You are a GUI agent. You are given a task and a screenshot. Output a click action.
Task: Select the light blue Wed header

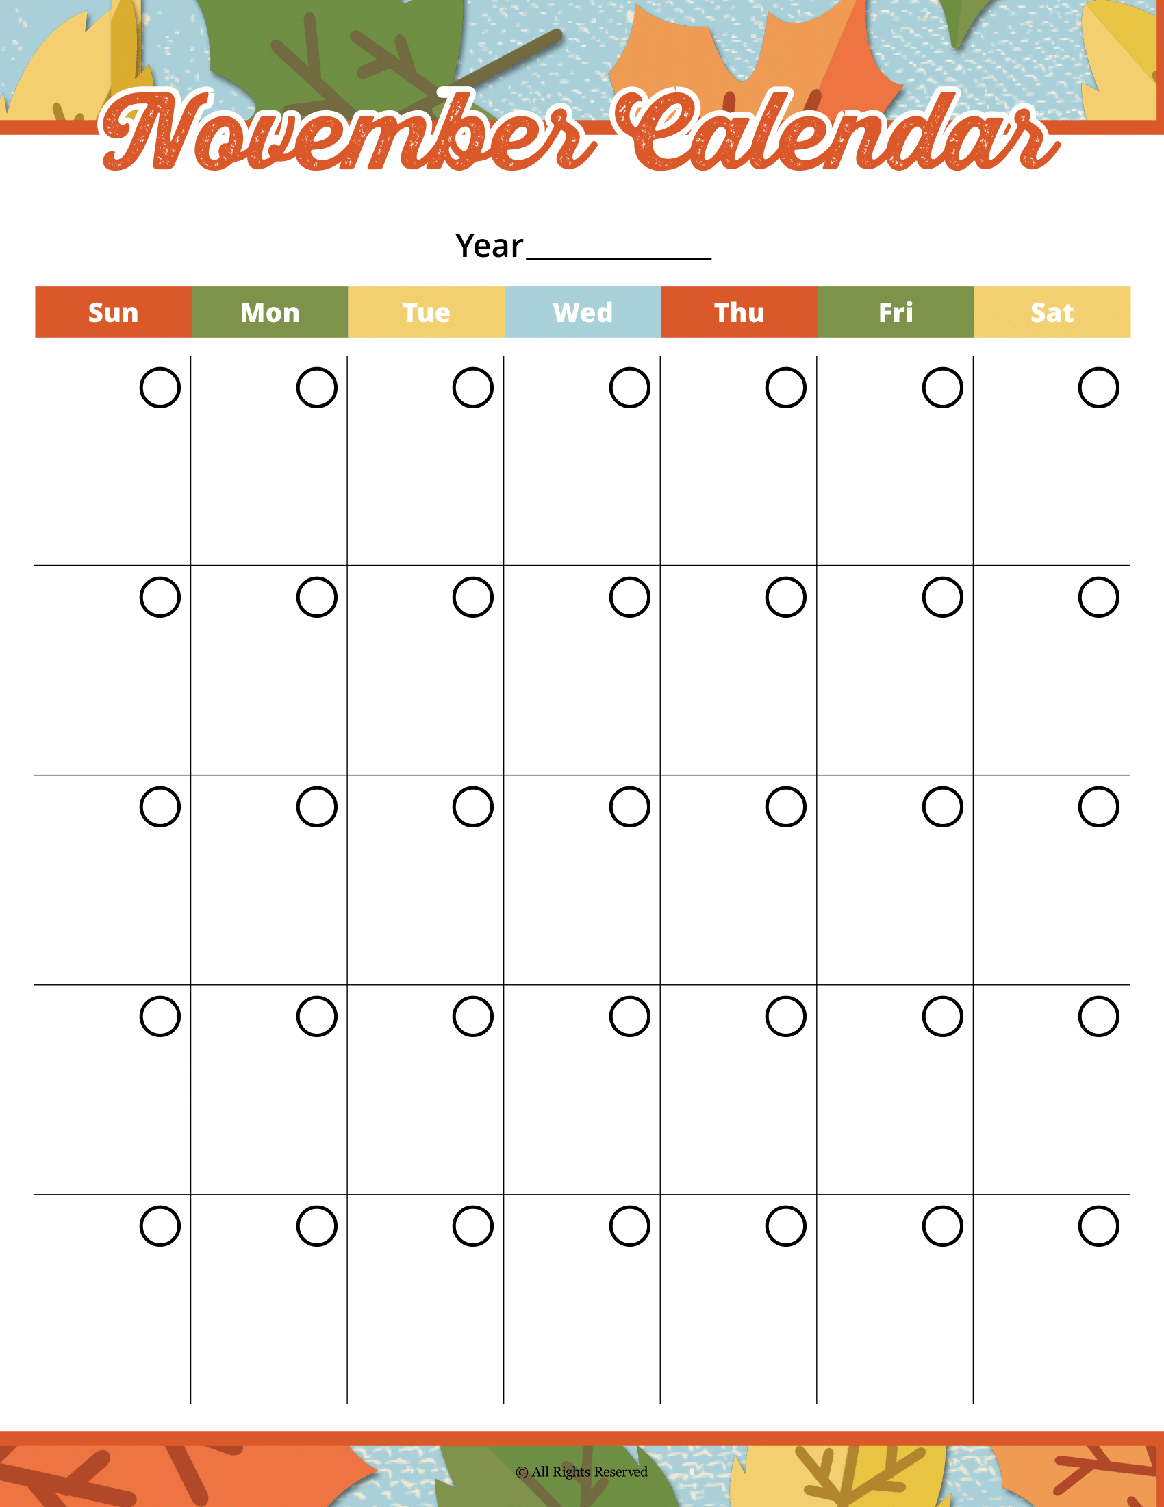click(x=583, y=312)
